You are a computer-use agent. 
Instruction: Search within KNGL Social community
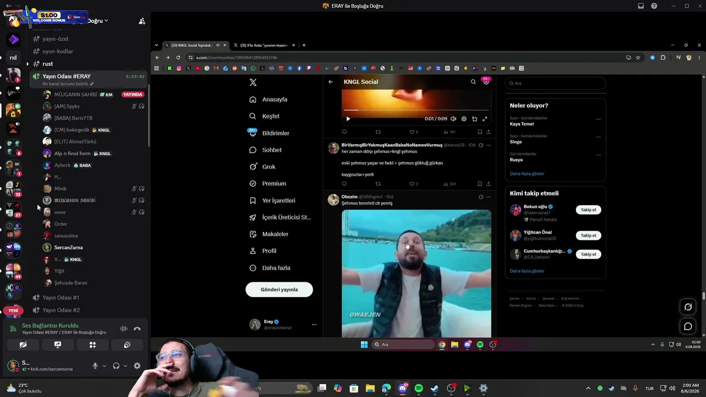473,82
